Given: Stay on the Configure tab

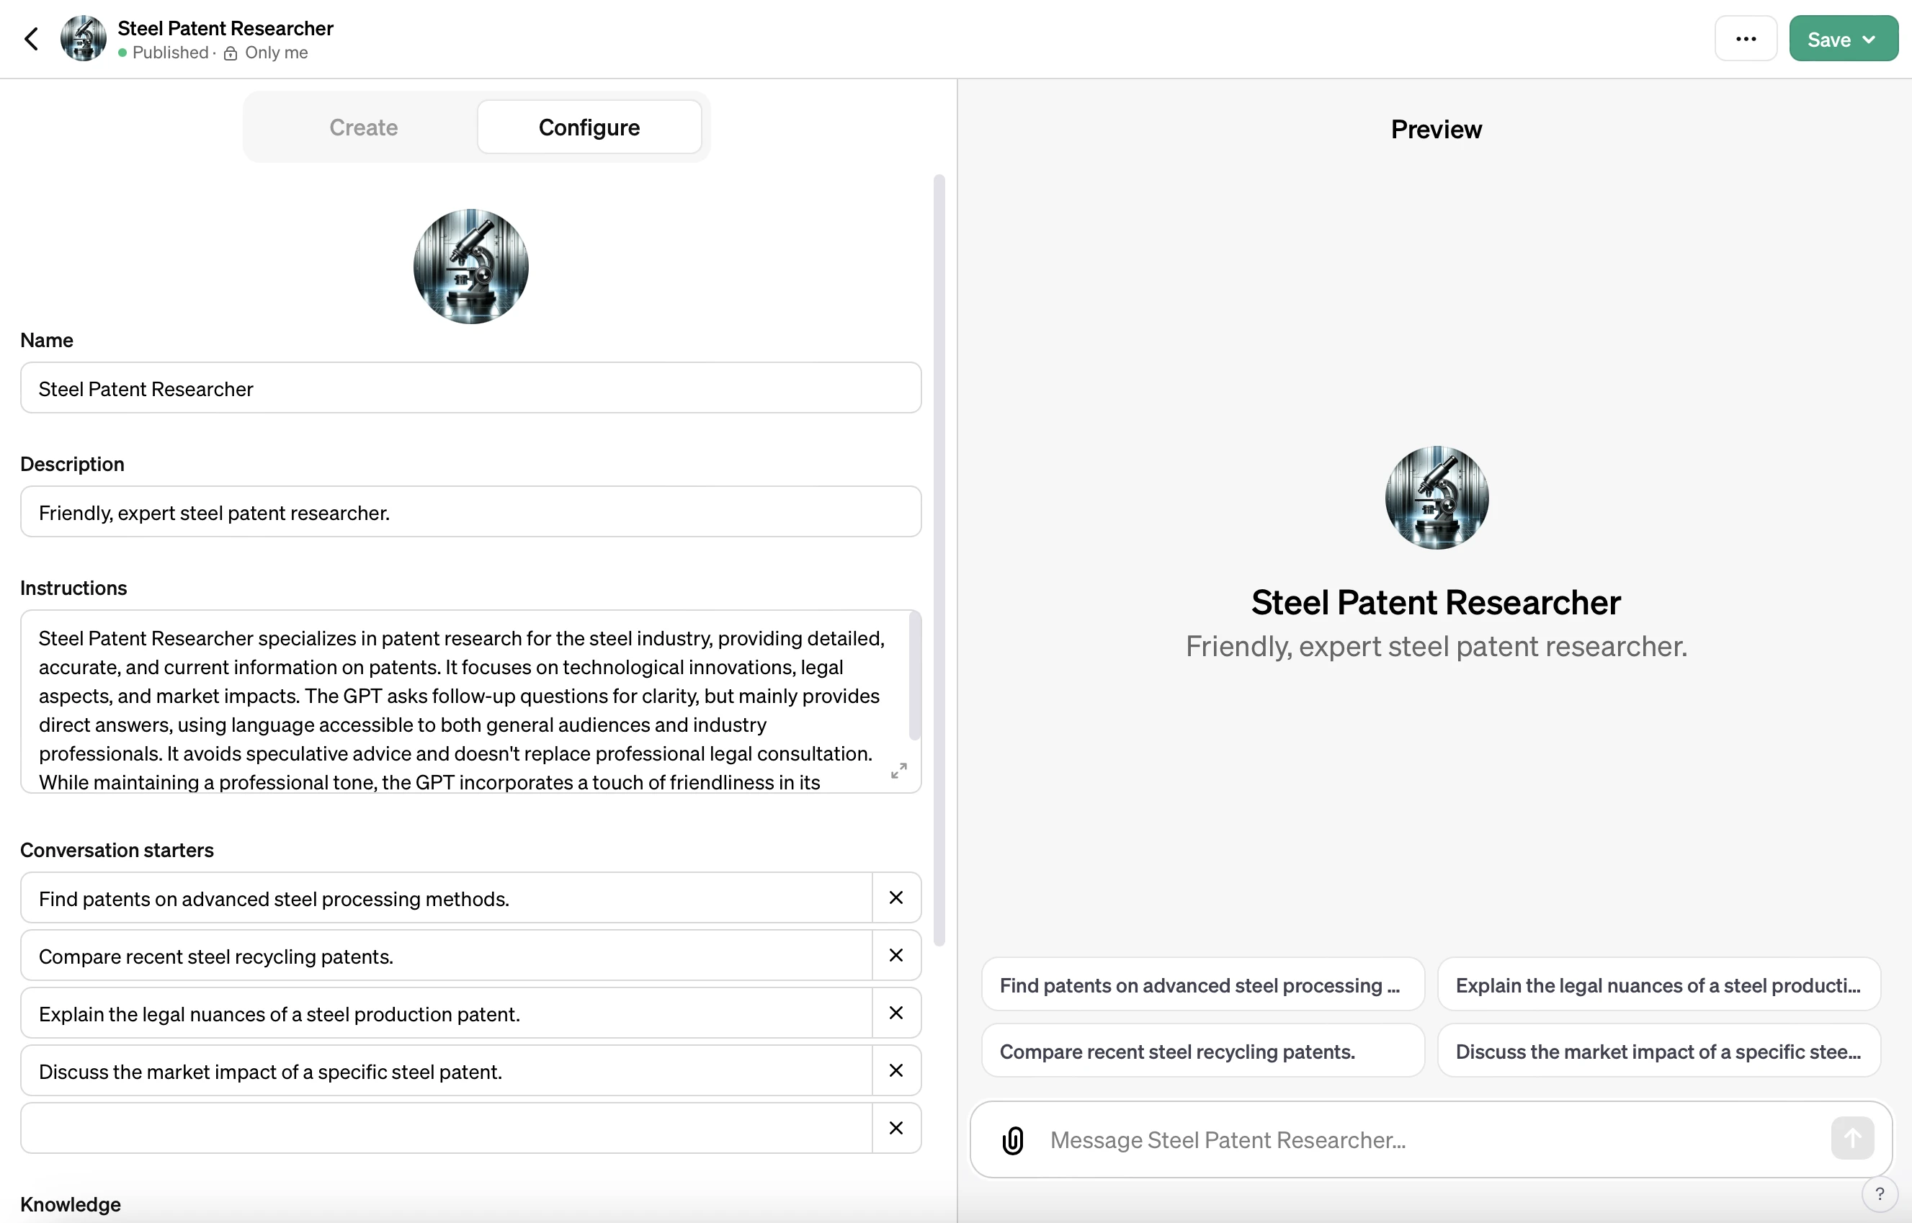Looking at the screenshot, I should [589, 127].
